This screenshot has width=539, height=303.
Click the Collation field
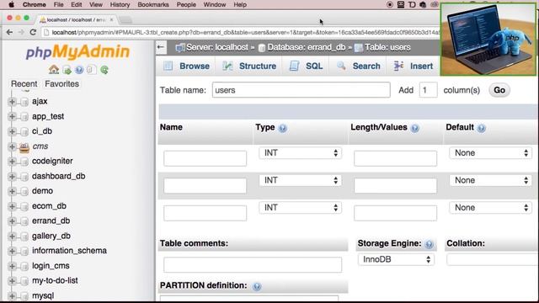493,259
